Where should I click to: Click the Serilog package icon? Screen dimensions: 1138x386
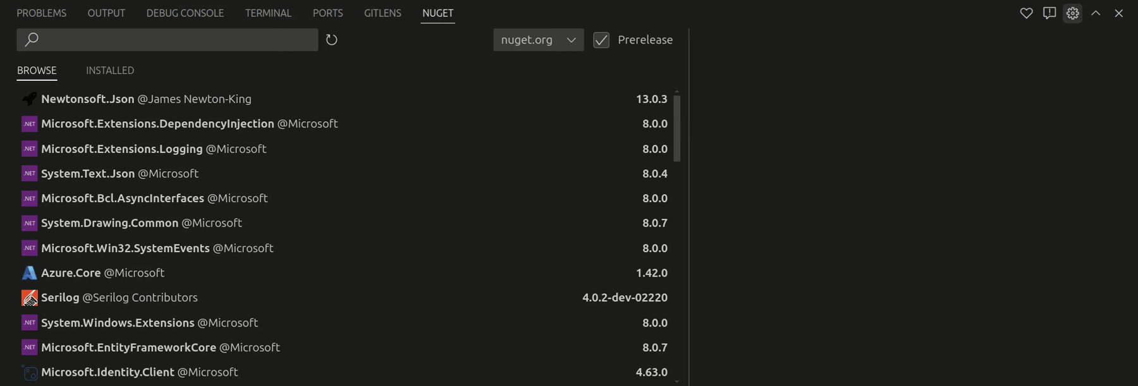[29, 298]
